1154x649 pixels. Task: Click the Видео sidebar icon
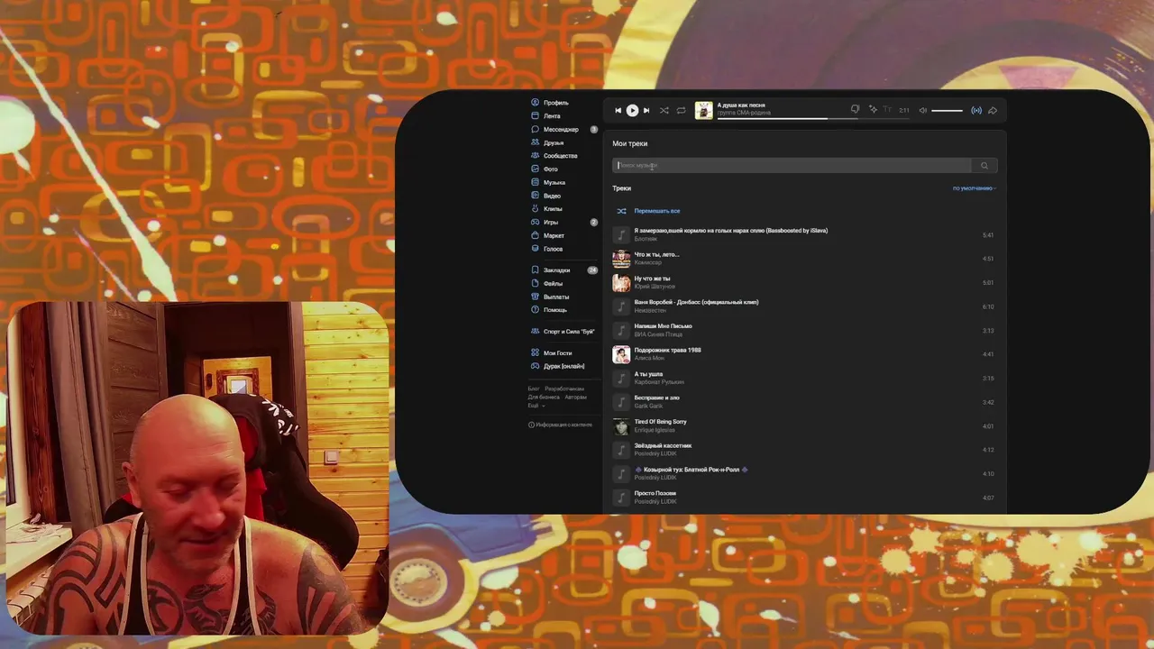[535, 196]
